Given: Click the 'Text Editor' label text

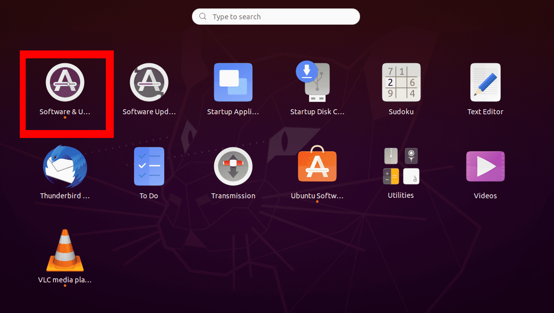Looking at the screenshot, I should 485,112.
